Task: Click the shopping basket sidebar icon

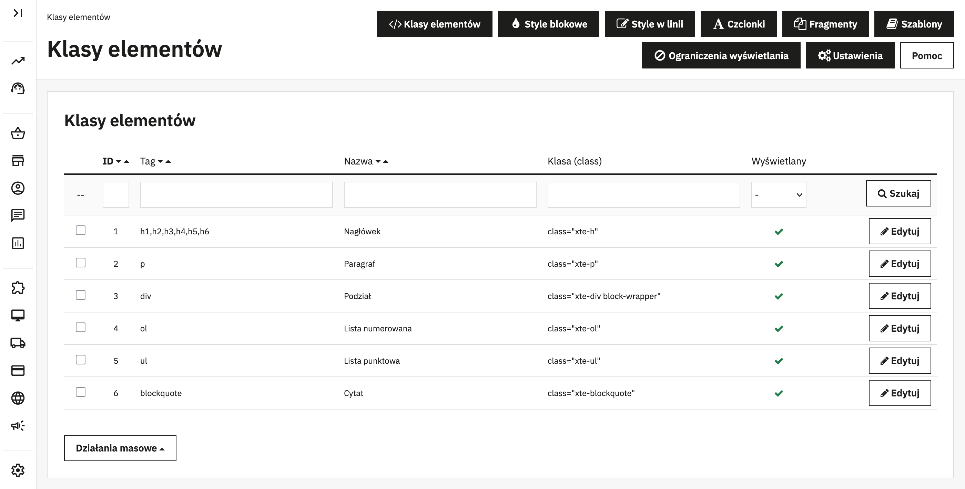Action: (18, 134)
